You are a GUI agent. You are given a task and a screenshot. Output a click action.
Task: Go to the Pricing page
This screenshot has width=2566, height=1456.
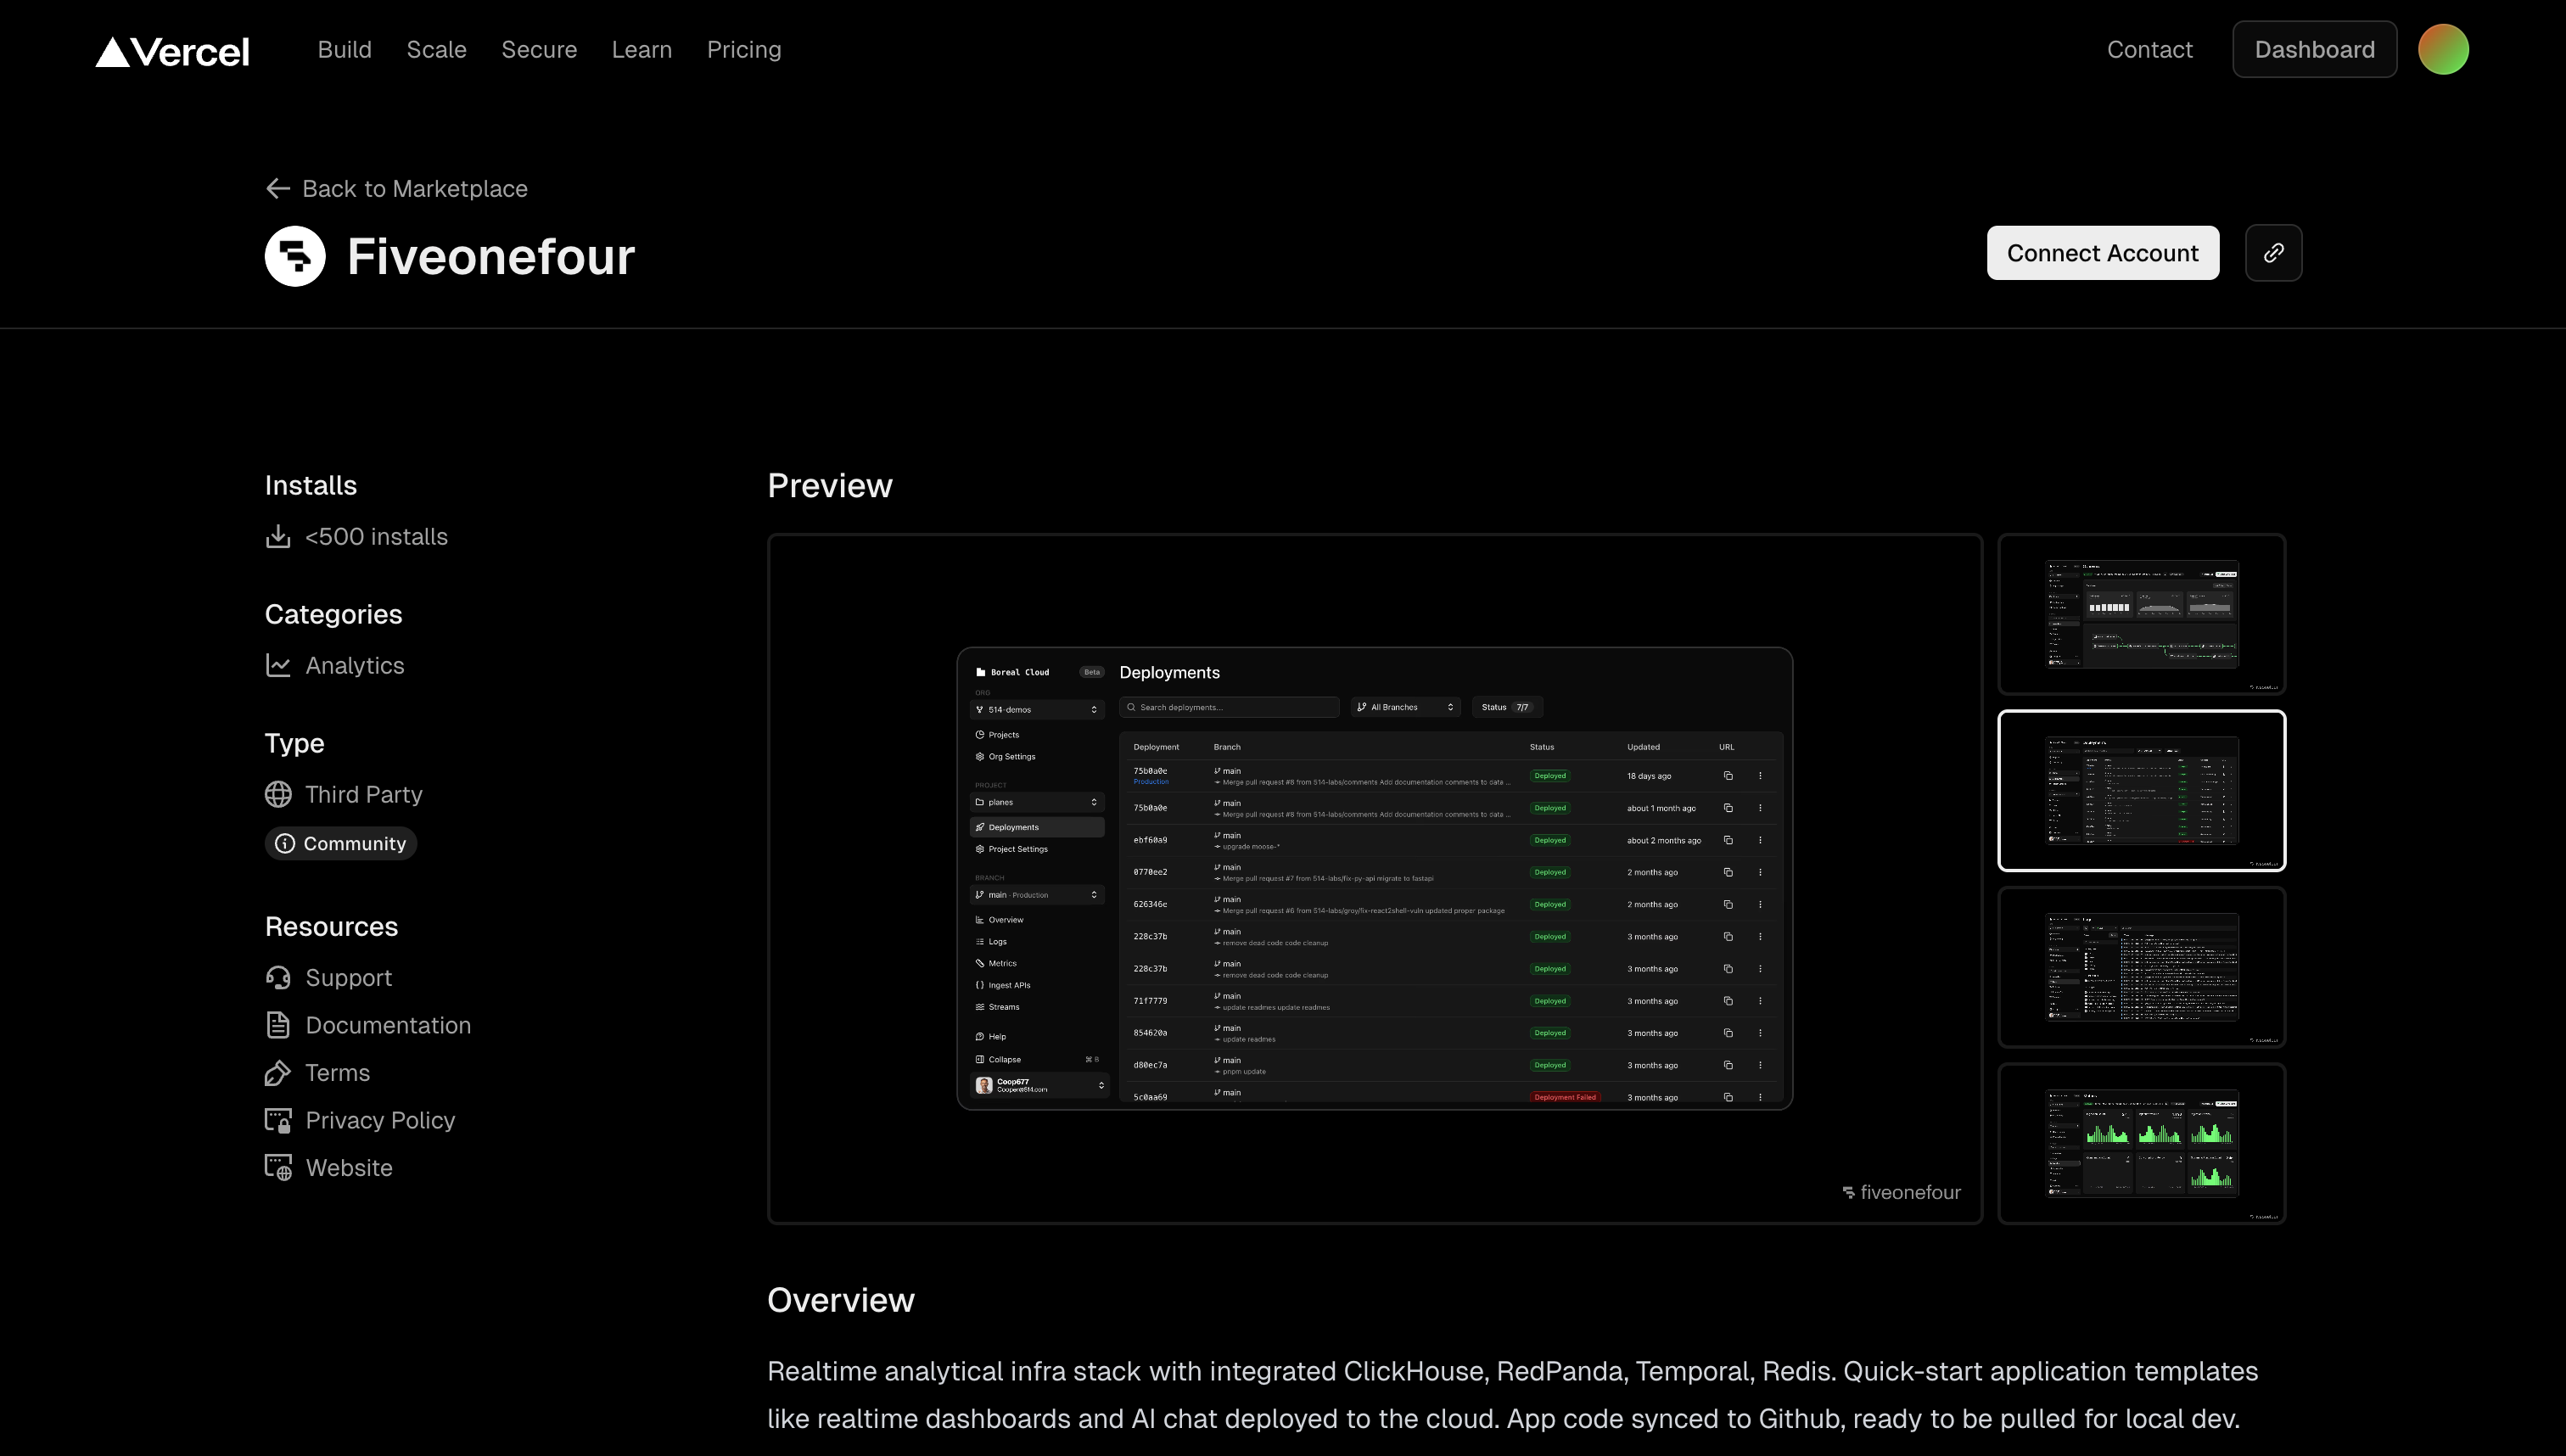click(x=743, y=49)
